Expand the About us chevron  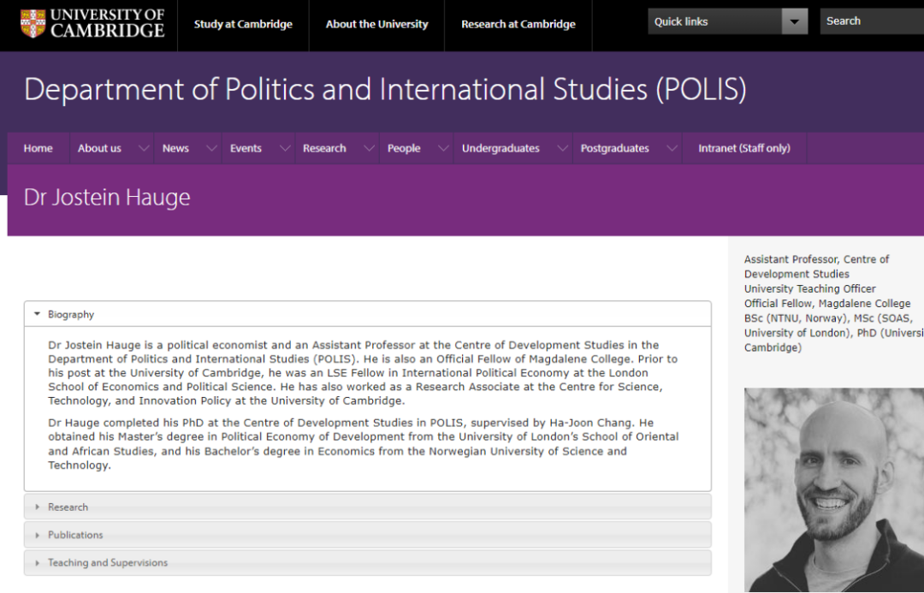tap(143, 148)
